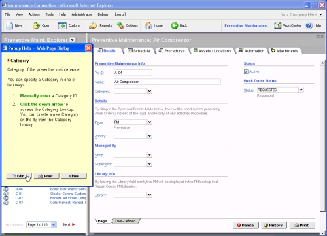The image size is (327, 236).
Task: Click Print button at bottom right
Action: click(302, 225)
